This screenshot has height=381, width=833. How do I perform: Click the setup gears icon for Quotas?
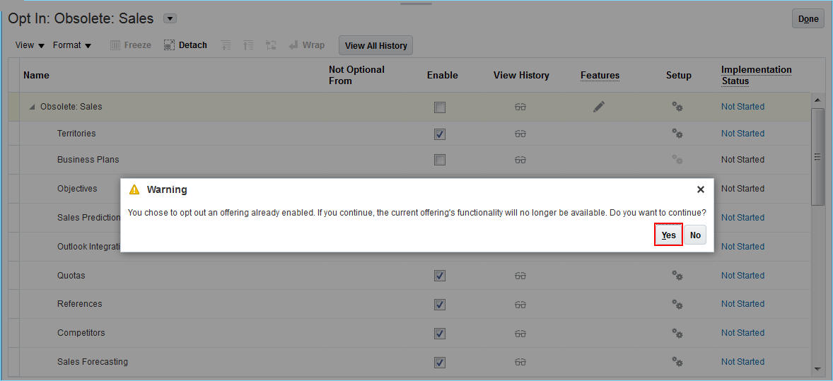point(677,276)
